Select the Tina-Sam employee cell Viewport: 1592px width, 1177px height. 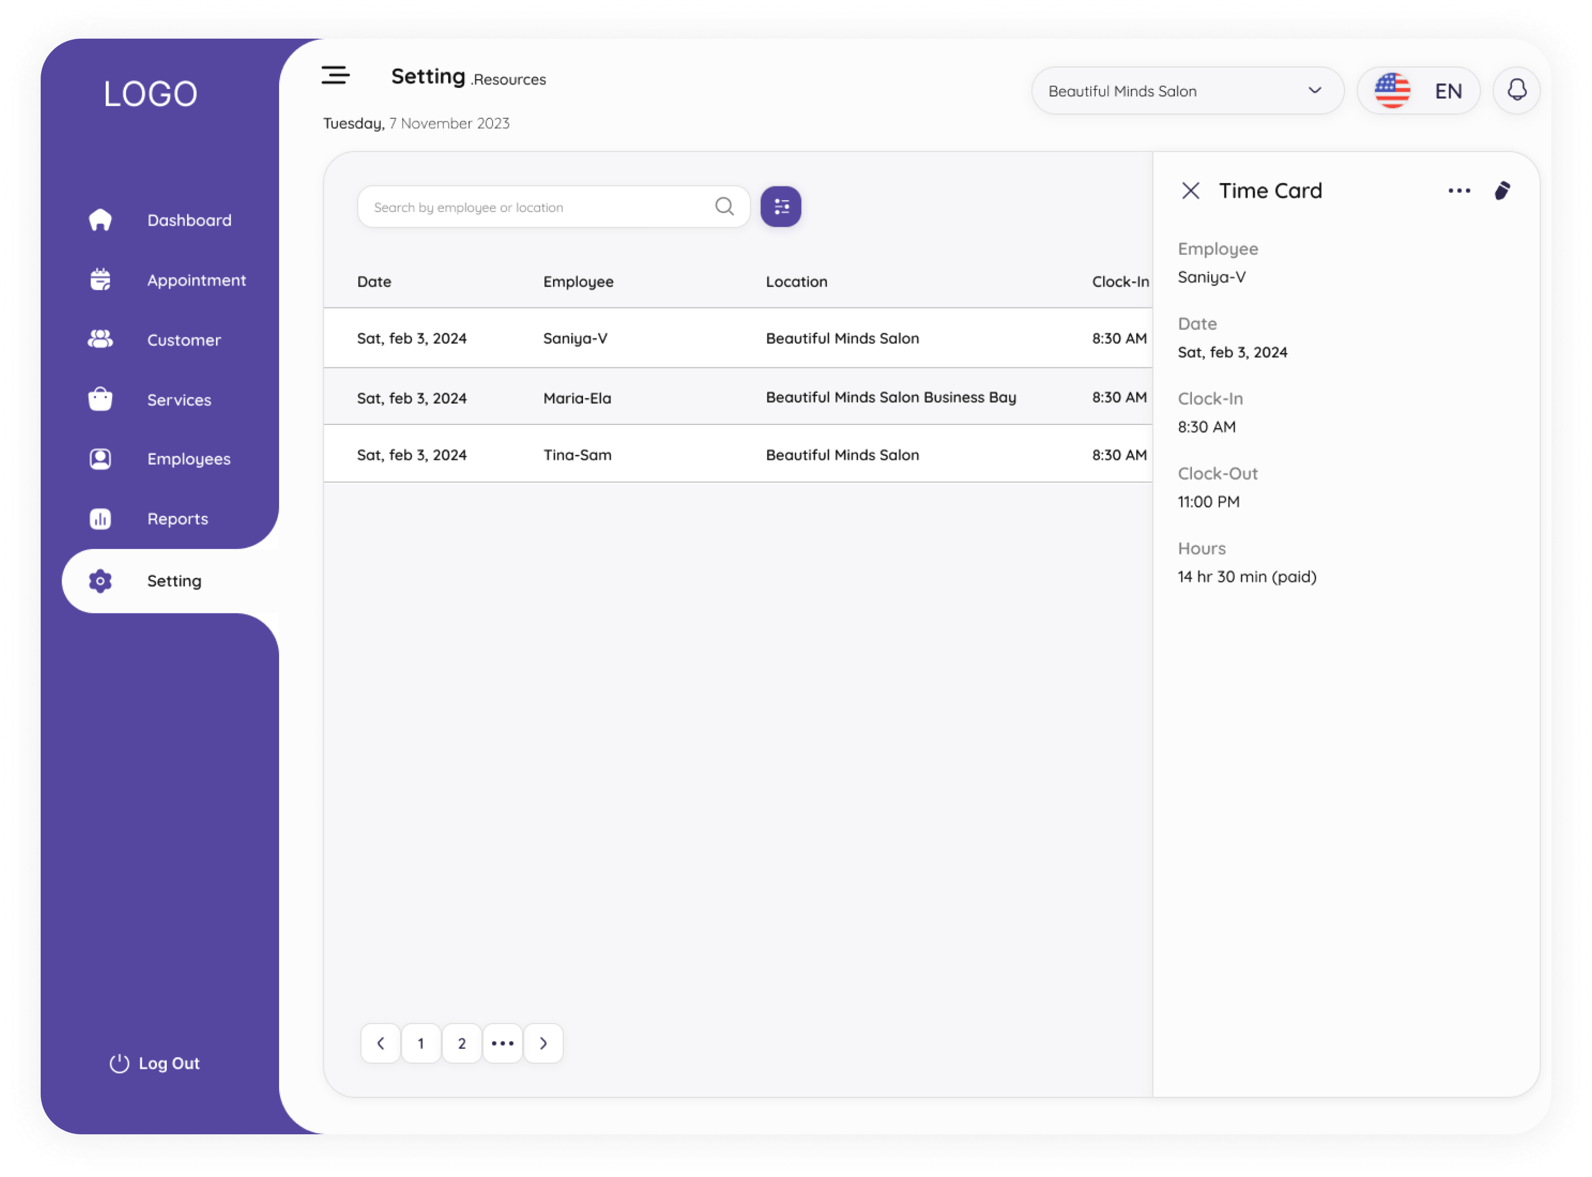coord(577,454)
